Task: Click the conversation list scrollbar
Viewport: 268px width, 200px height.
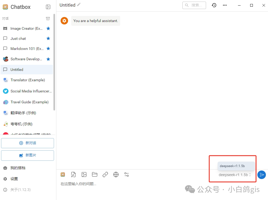Action: [x=54, y=62]
